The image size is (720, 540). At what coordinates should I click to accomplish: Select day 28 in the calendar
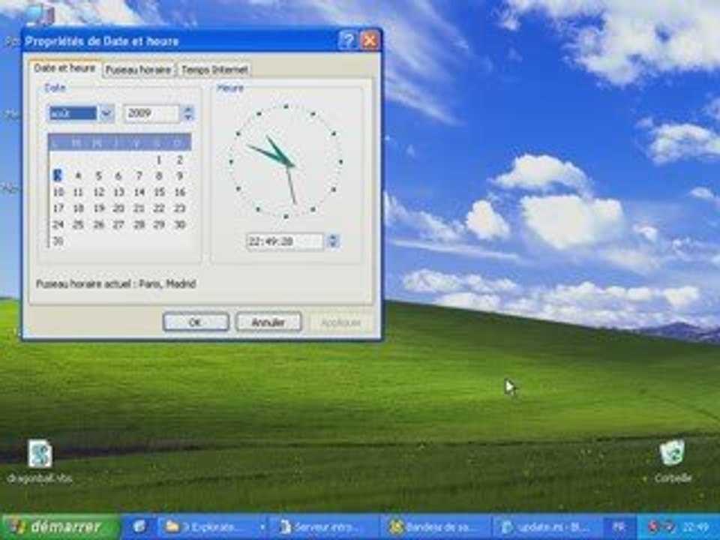(x=139, y=224)
